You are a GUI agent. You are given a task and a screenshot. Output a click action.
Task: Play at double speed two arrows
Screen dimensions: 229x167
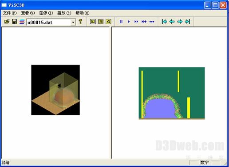point(136,22)
